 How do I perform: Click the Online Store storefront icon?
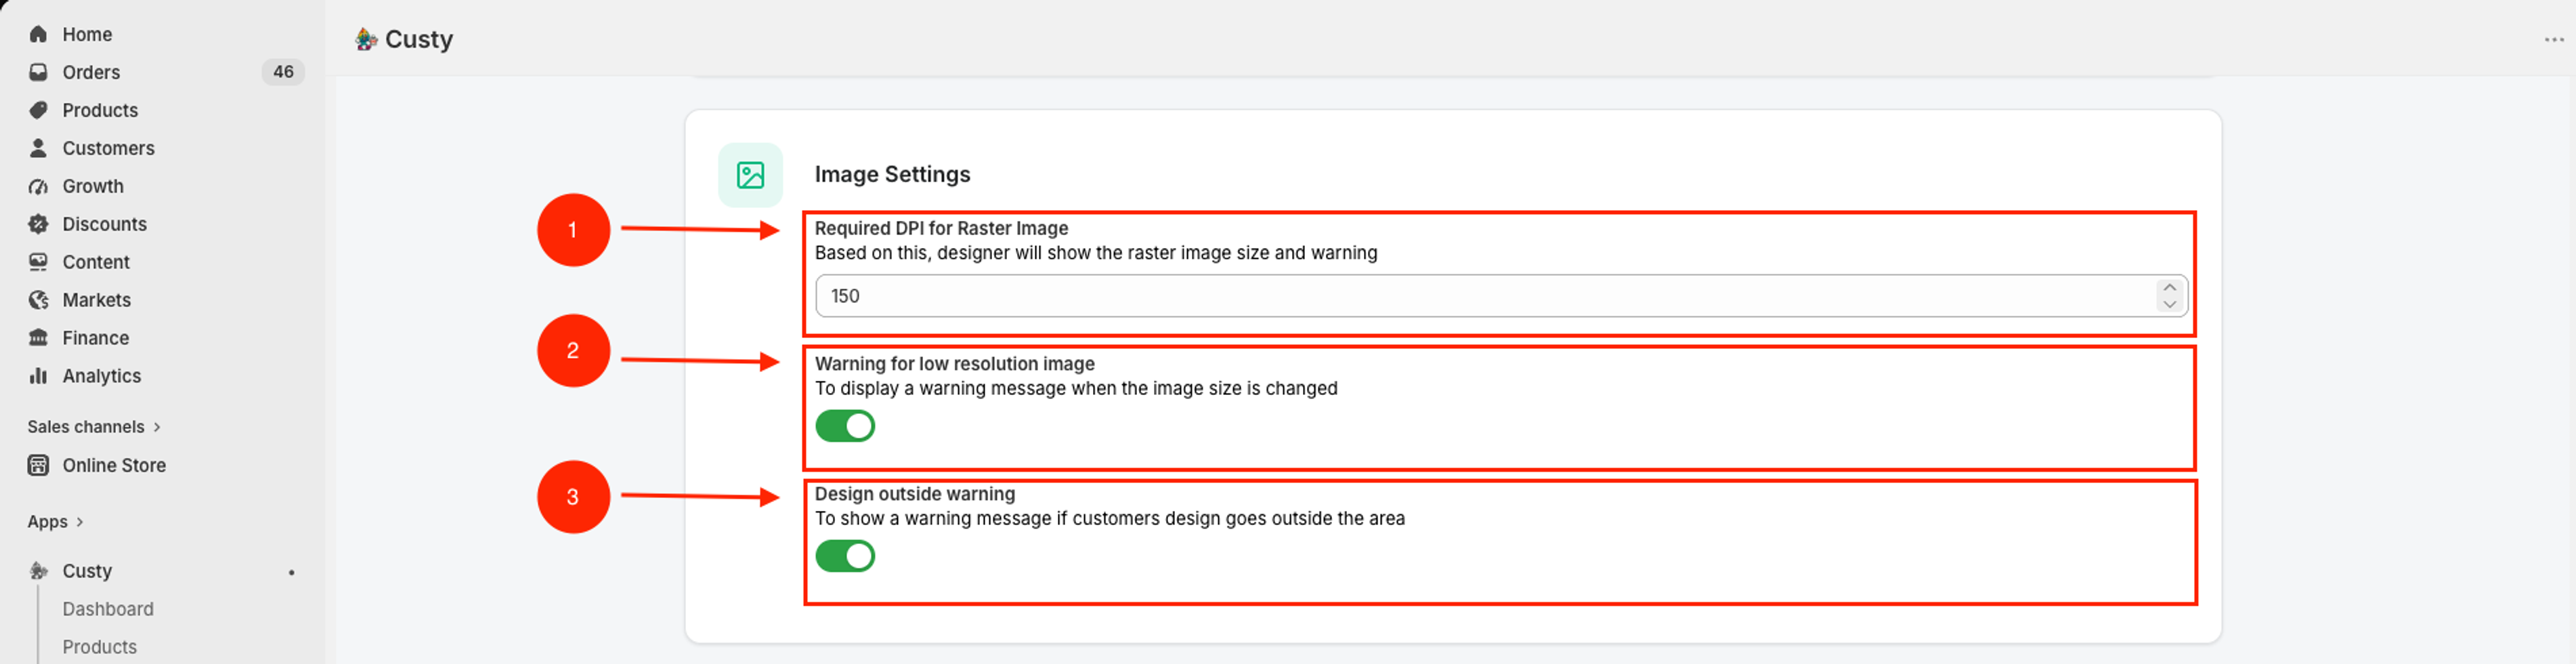38,465
